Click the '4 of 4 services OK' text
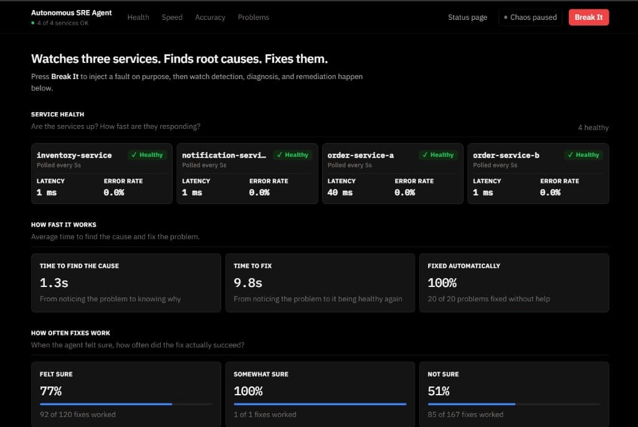Image resolution: width=638 pixels, height=427 pixels. click(63, 23)
